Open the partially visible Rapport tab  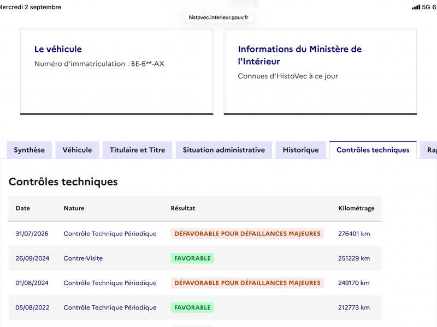pyautogui.click(x=429, y=150)
